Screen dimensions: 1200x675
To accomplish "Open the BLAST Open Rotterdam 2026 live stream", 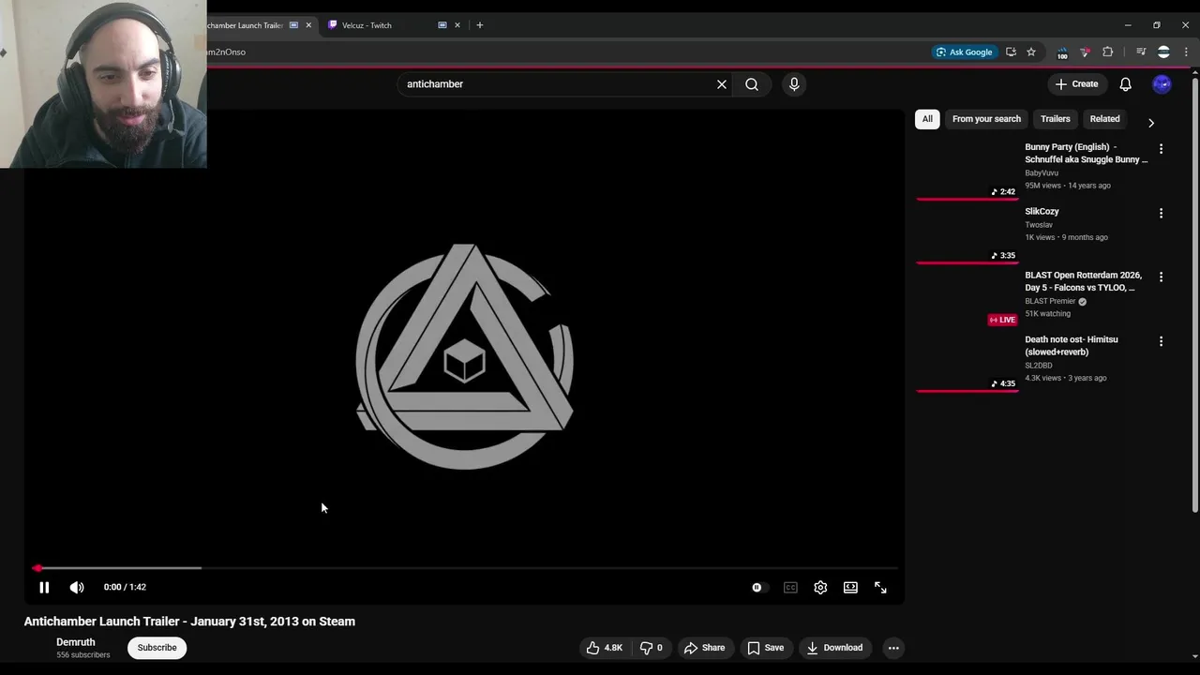I will [x=1083, y=281].
